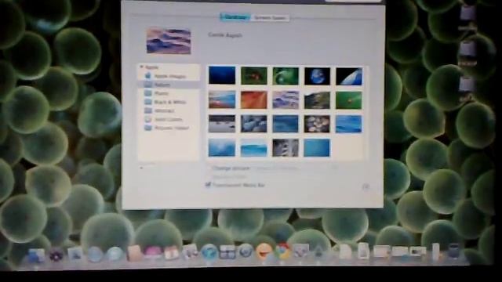The image size is (502, 282).
Task: Open Google Chrome from the Dock
Action: pos(282,251)
